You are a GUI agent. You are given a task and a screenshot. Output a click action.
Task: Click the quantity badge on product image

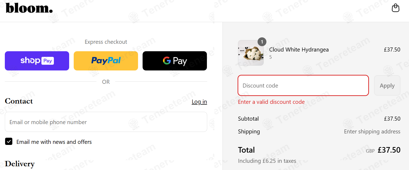click(x=262, y=42)
